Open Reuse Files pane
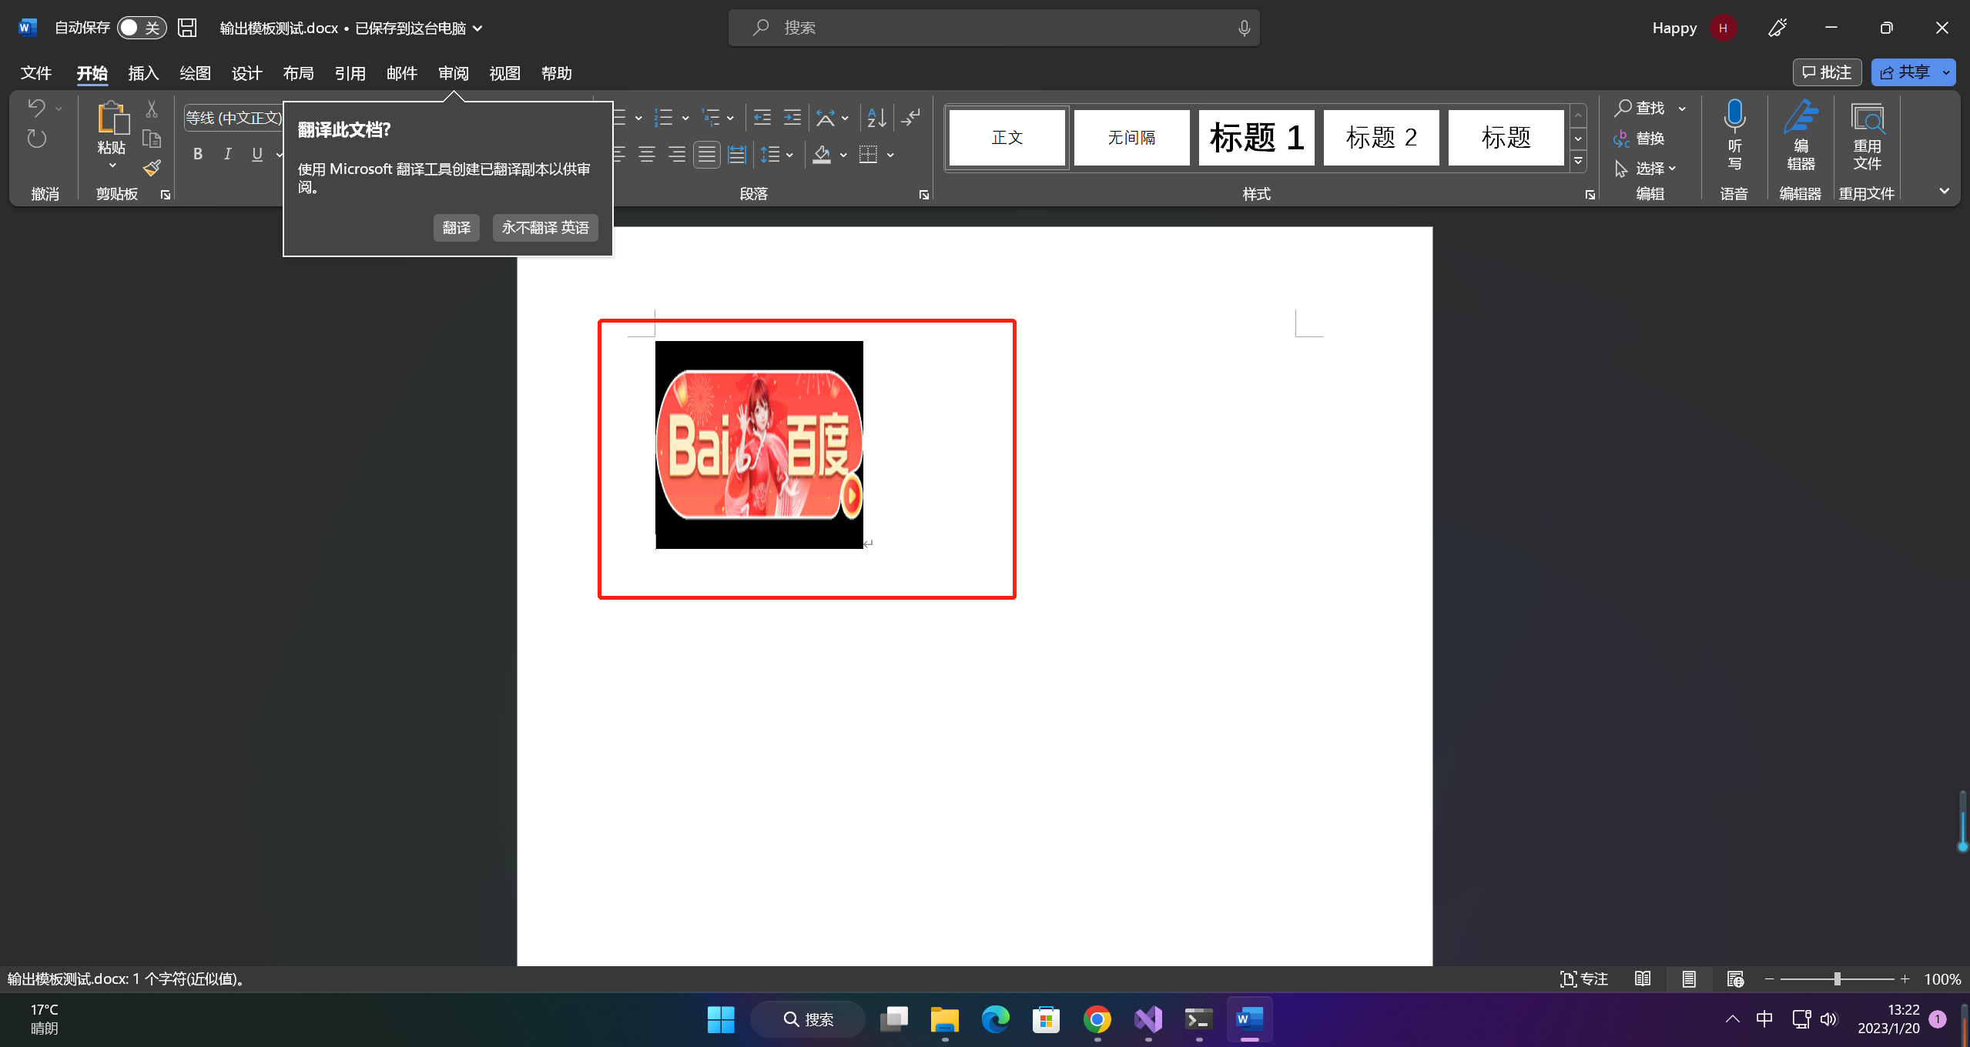 click(1867, 139)
